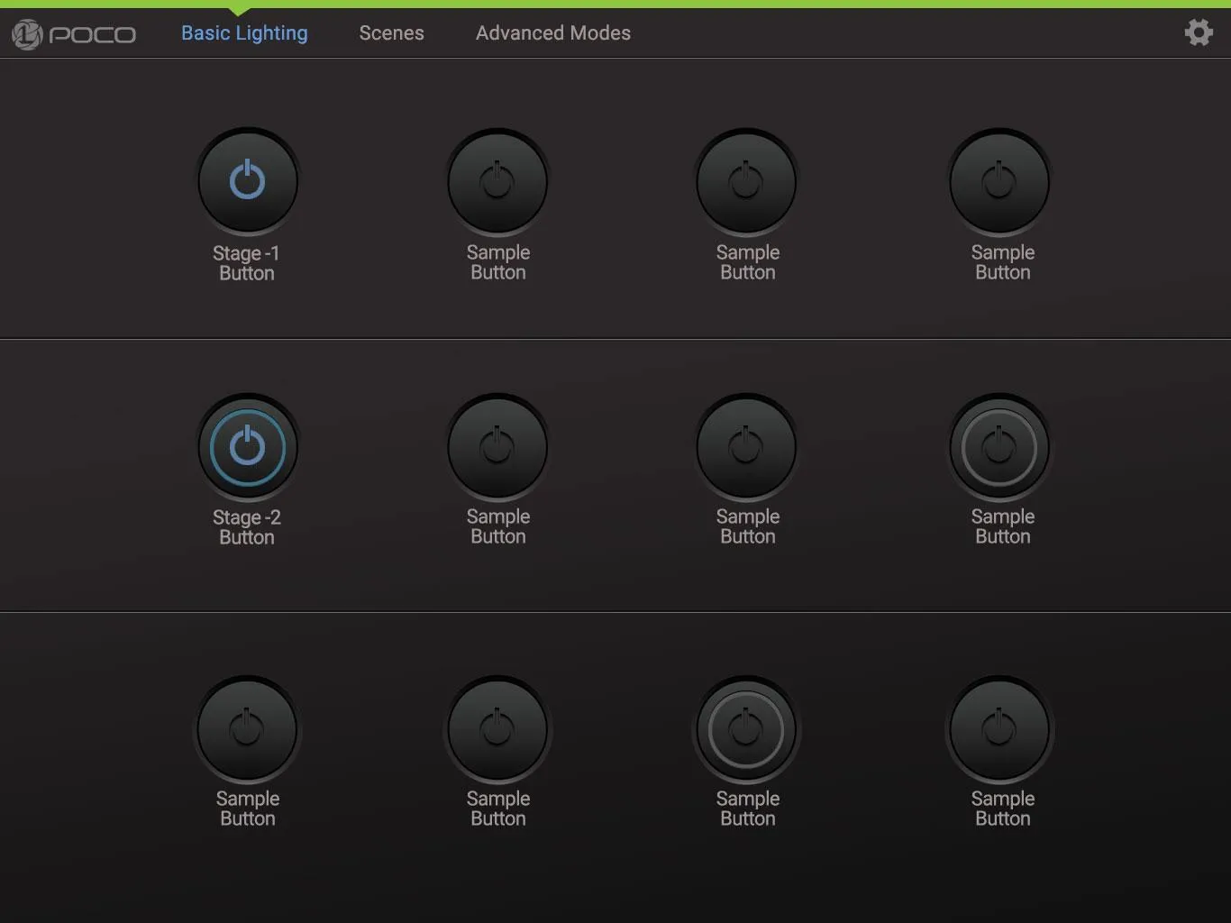Click the POCO logo
Image resolution: width=1231 pixels, height=923 pixels.
pyautogui.click(x=74, y=34)
